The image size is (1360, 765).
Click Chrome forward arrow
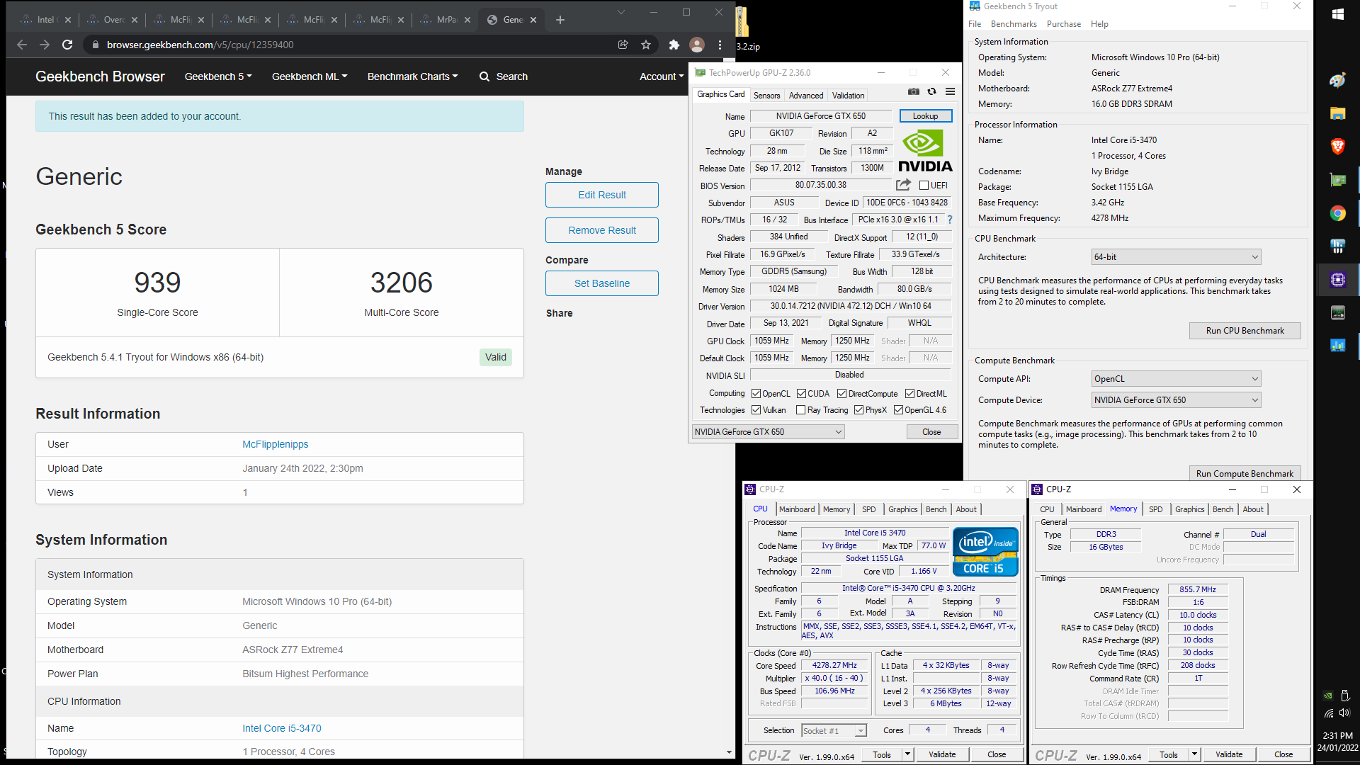point(45,45)
